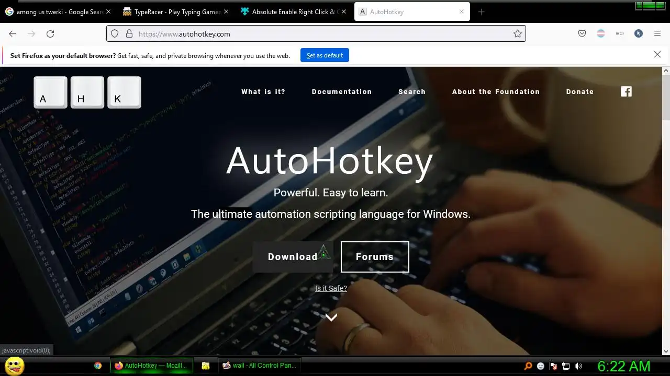The height and width of the screenshot is (376, 670).
Task: Follow the Is it Safe? link
Action: coord(331,288)
